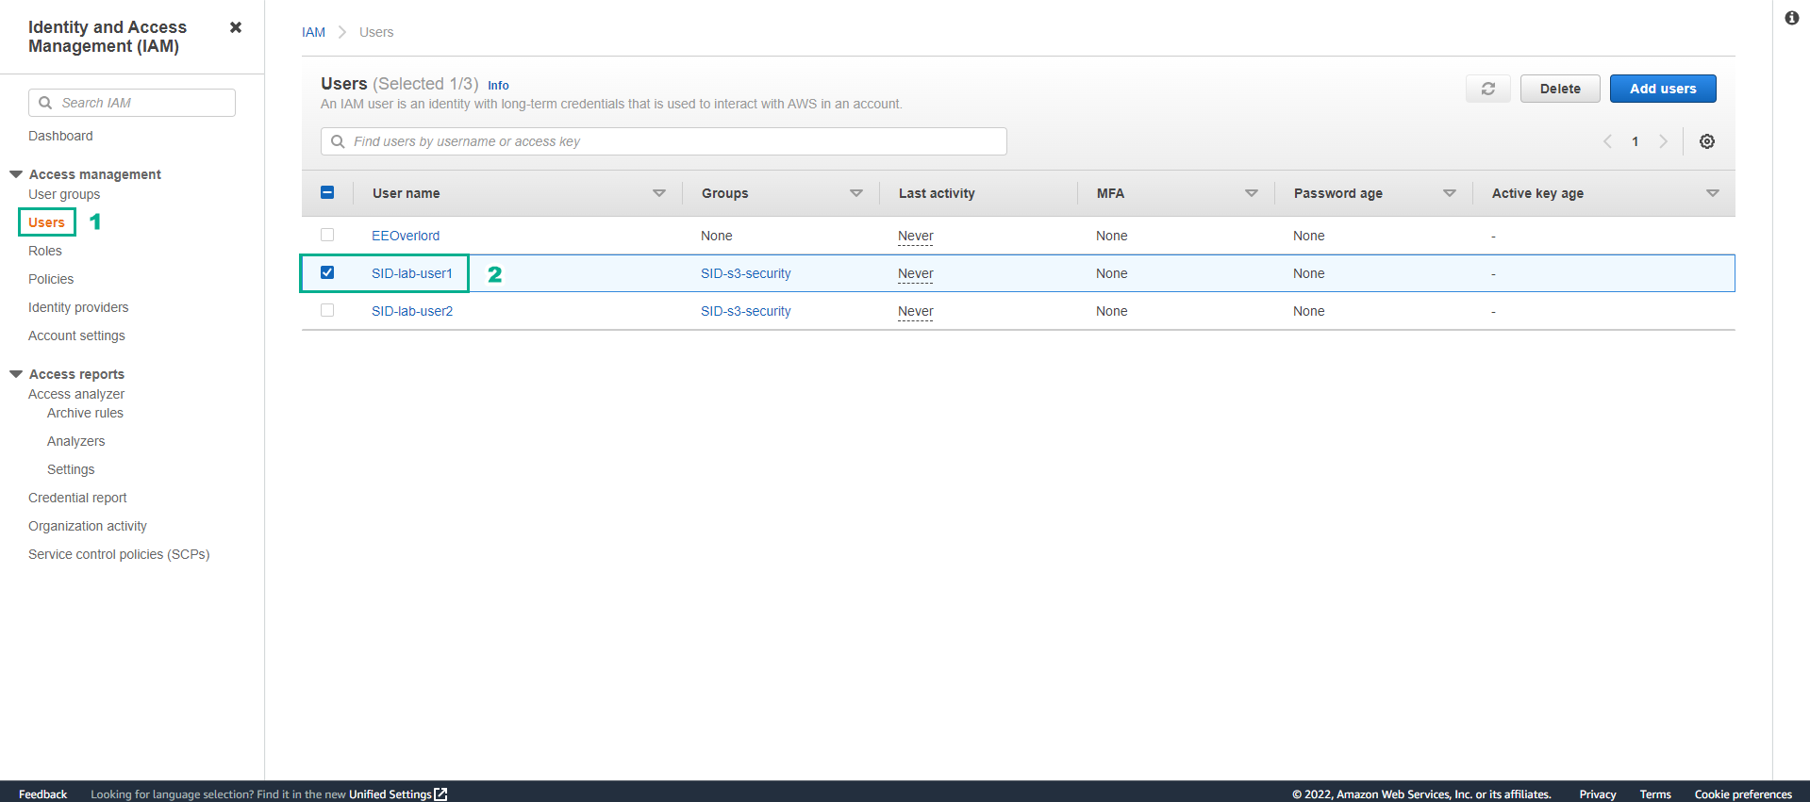Open the Terms footer link
Screen dimensions: 1810x802
[1655, 794]
